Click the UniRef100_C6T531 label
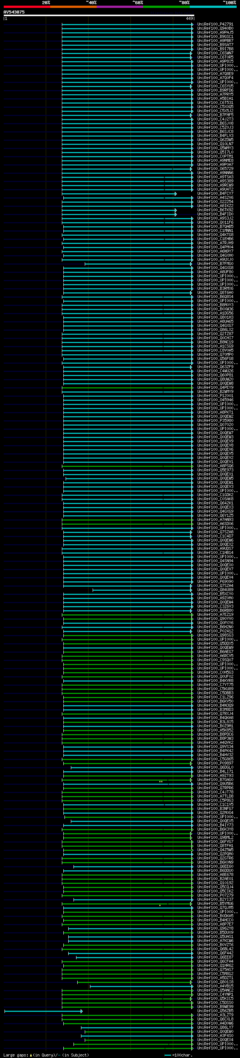This screenshot has height=1058, width=240. tap(215, 103)
